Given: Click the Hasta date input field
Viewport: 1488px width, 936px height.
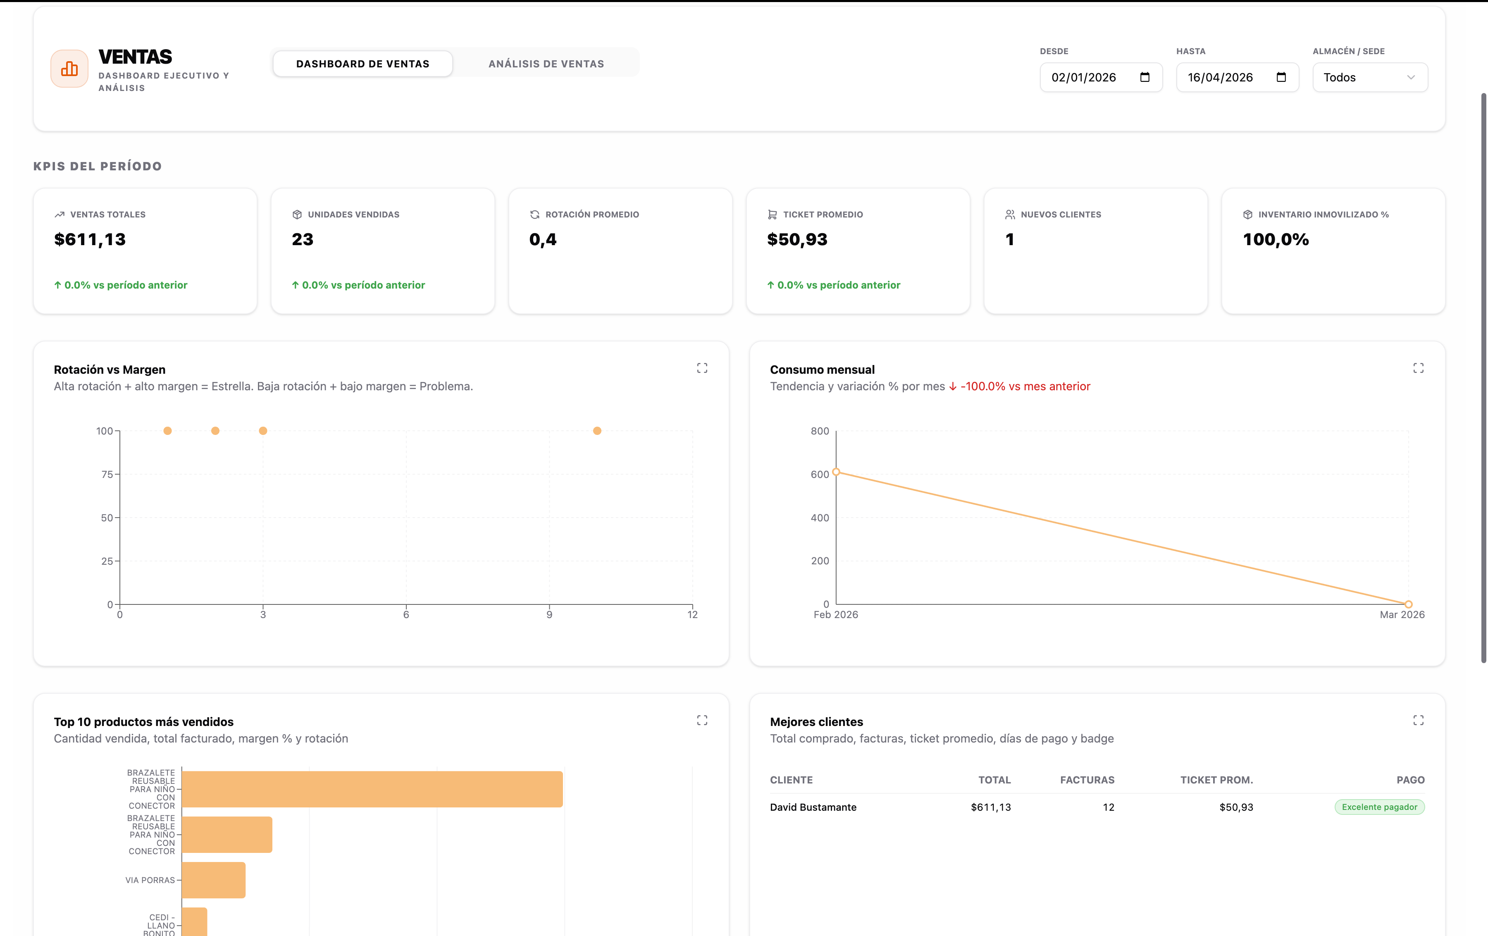Looking at the screenshot, I should (1237, 77).
